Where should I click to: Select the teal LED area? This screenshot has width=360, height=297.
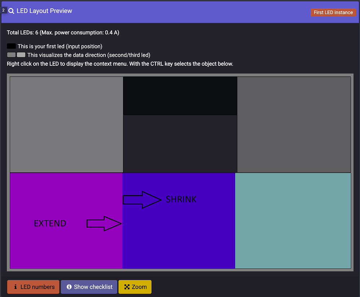(x=293, y=221)
